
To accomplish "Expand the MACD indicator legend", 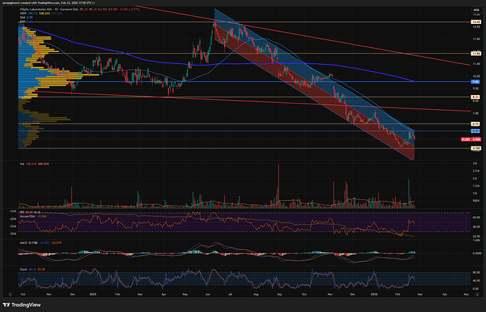I will (x=24, y=242).
